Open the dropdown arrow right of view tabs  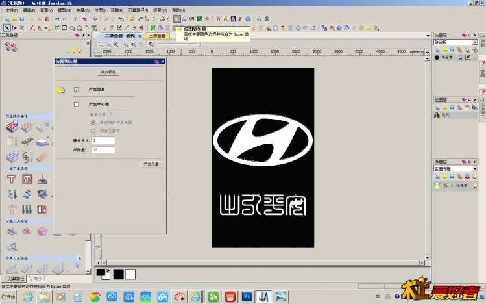point(428,36)
